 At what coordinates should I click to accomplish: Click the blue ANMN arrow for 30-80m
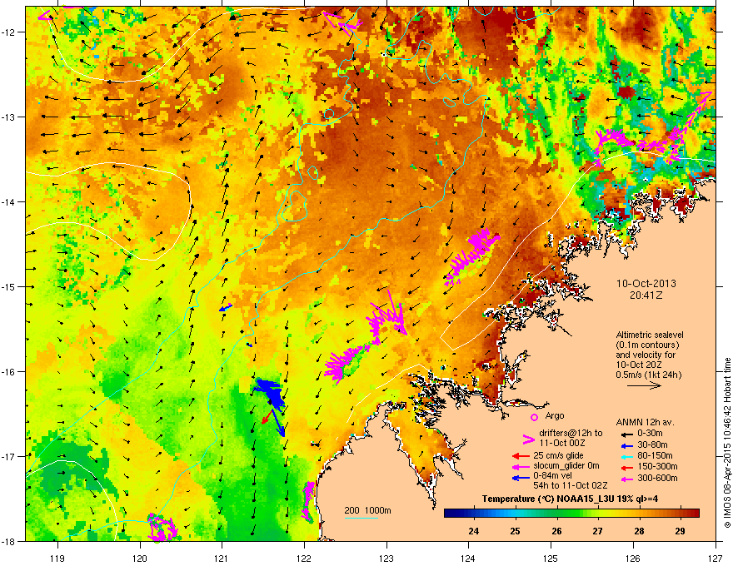(x=626, y=445)
